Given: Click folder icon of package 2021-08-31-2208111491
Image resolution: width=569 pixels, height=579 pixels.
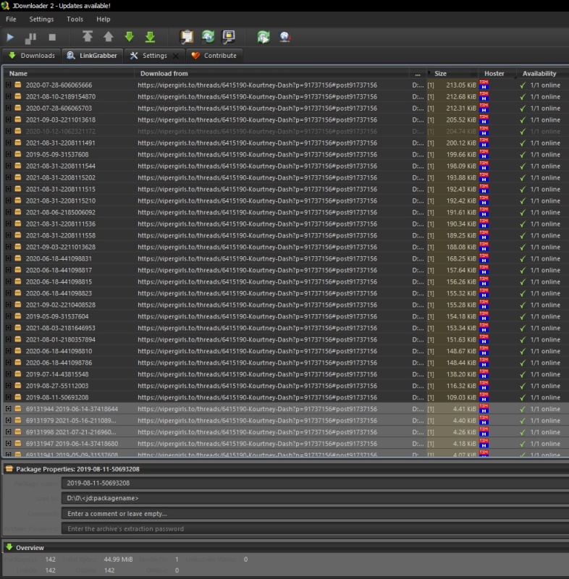Looking at the screenshot, I should pos(17,143).
